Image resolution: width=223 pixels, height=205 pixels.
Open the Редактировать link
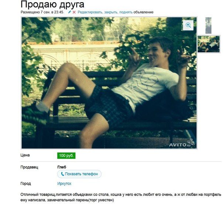point(90,12)
